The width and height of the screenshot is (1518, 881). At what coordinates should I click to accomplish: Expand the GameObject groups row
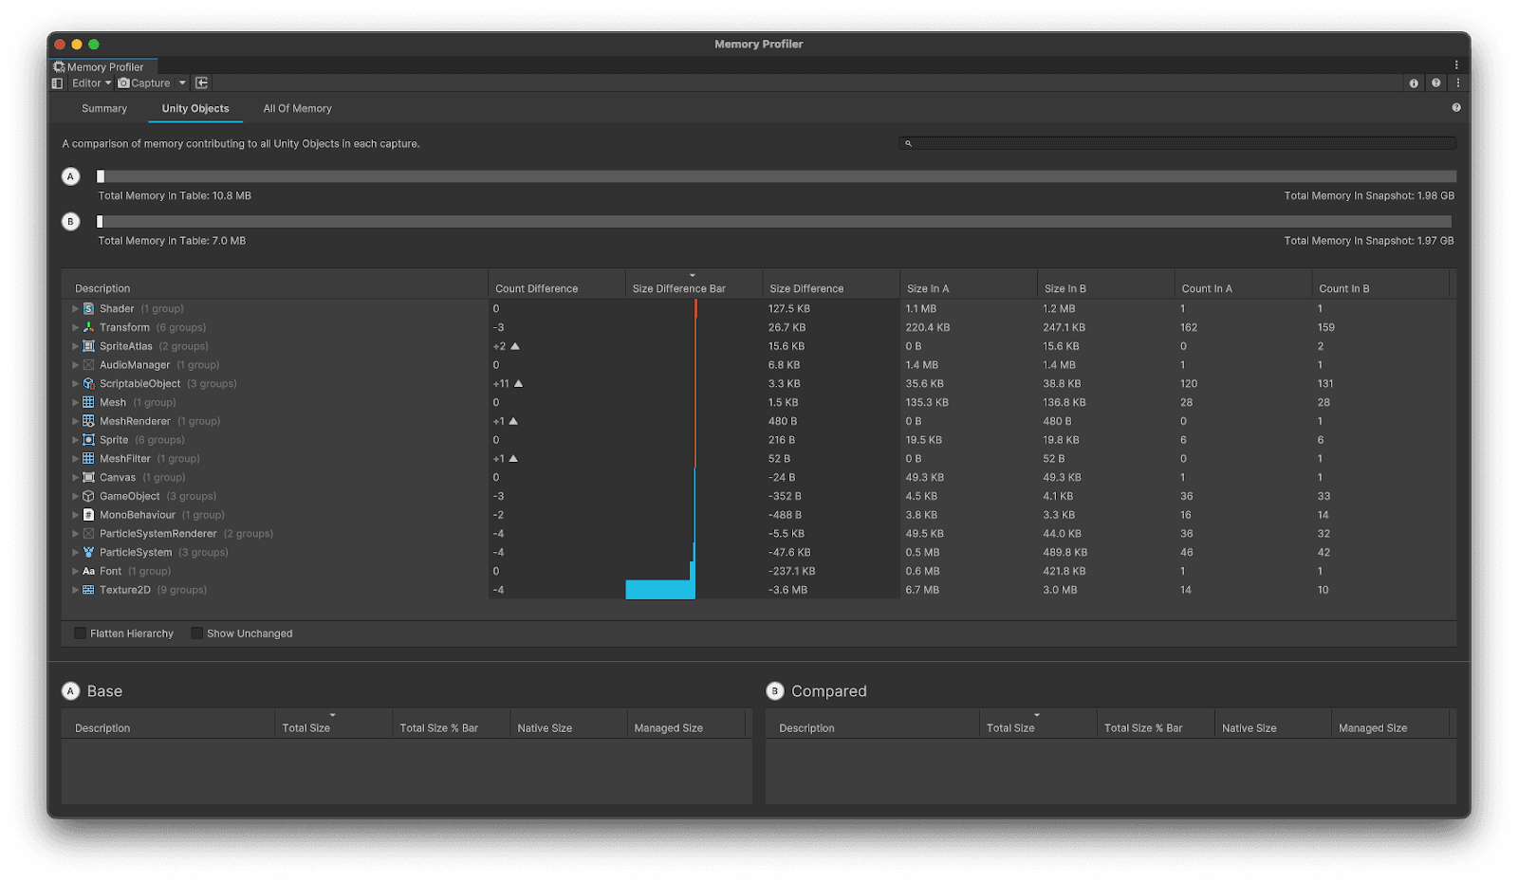pyautogui.click(x=75, y=496)
